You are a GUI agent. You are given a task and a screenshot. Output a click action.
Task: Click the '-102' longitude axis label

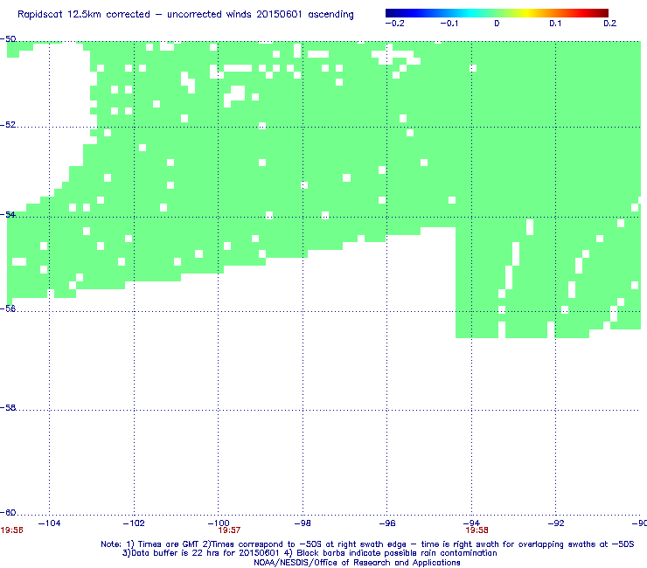(134, 523)
